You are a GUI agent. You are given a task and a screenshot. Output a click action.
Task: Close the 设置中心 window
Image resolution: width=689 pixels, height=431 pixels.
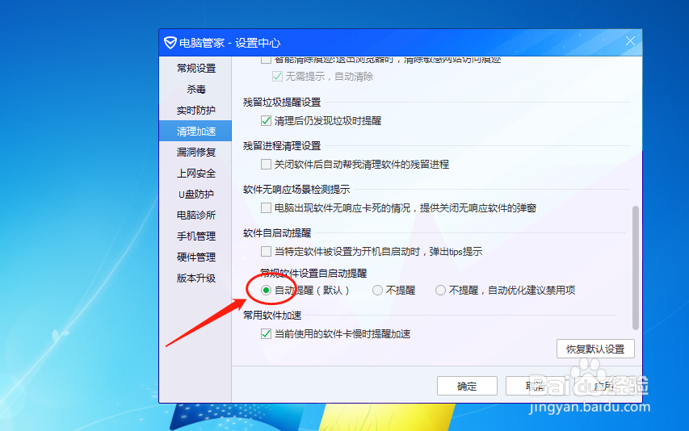[x=630, y=41]
